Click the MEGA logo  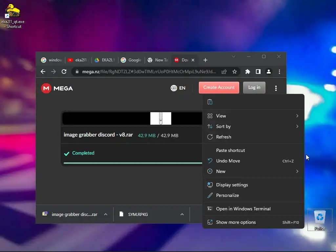pyautogui.click(x=57, y=88)
